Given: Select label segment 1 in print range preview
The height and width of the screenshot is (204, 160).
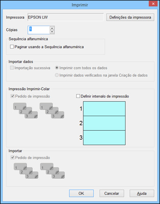Looking at the screenshot, I should (104, 109).
